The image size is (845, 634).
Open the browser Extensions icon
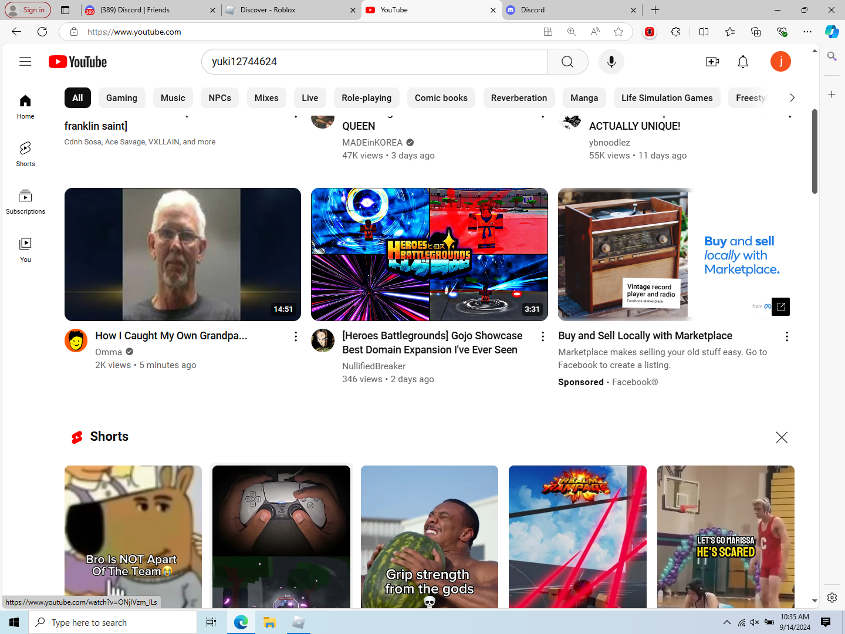tap(676, 32)
